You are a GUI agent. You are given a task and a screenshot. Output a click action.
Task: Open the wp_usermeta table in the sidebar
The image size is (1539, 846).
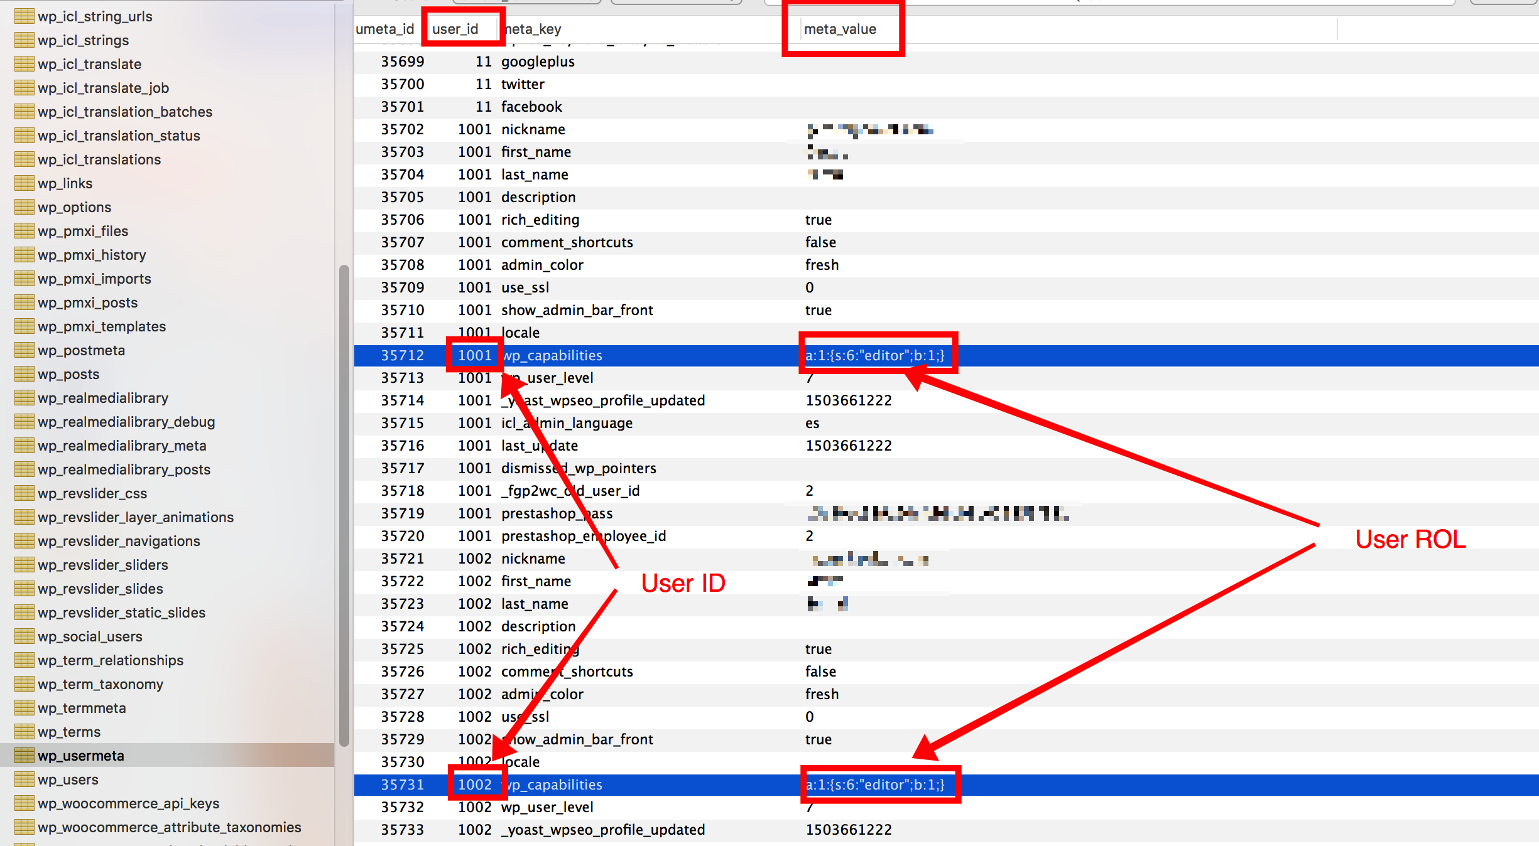coord(80,756)
